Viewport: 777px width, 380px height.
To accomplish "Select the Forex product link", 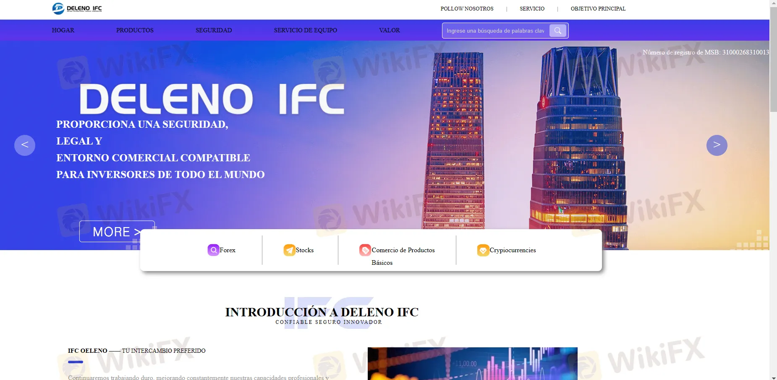I will (x=228, y=250).
